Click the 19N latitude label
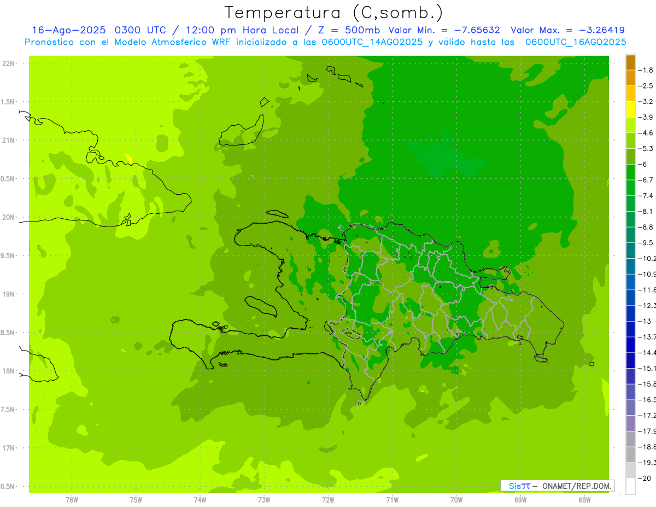This screenshot has height=507, width=656. [8, 294]
